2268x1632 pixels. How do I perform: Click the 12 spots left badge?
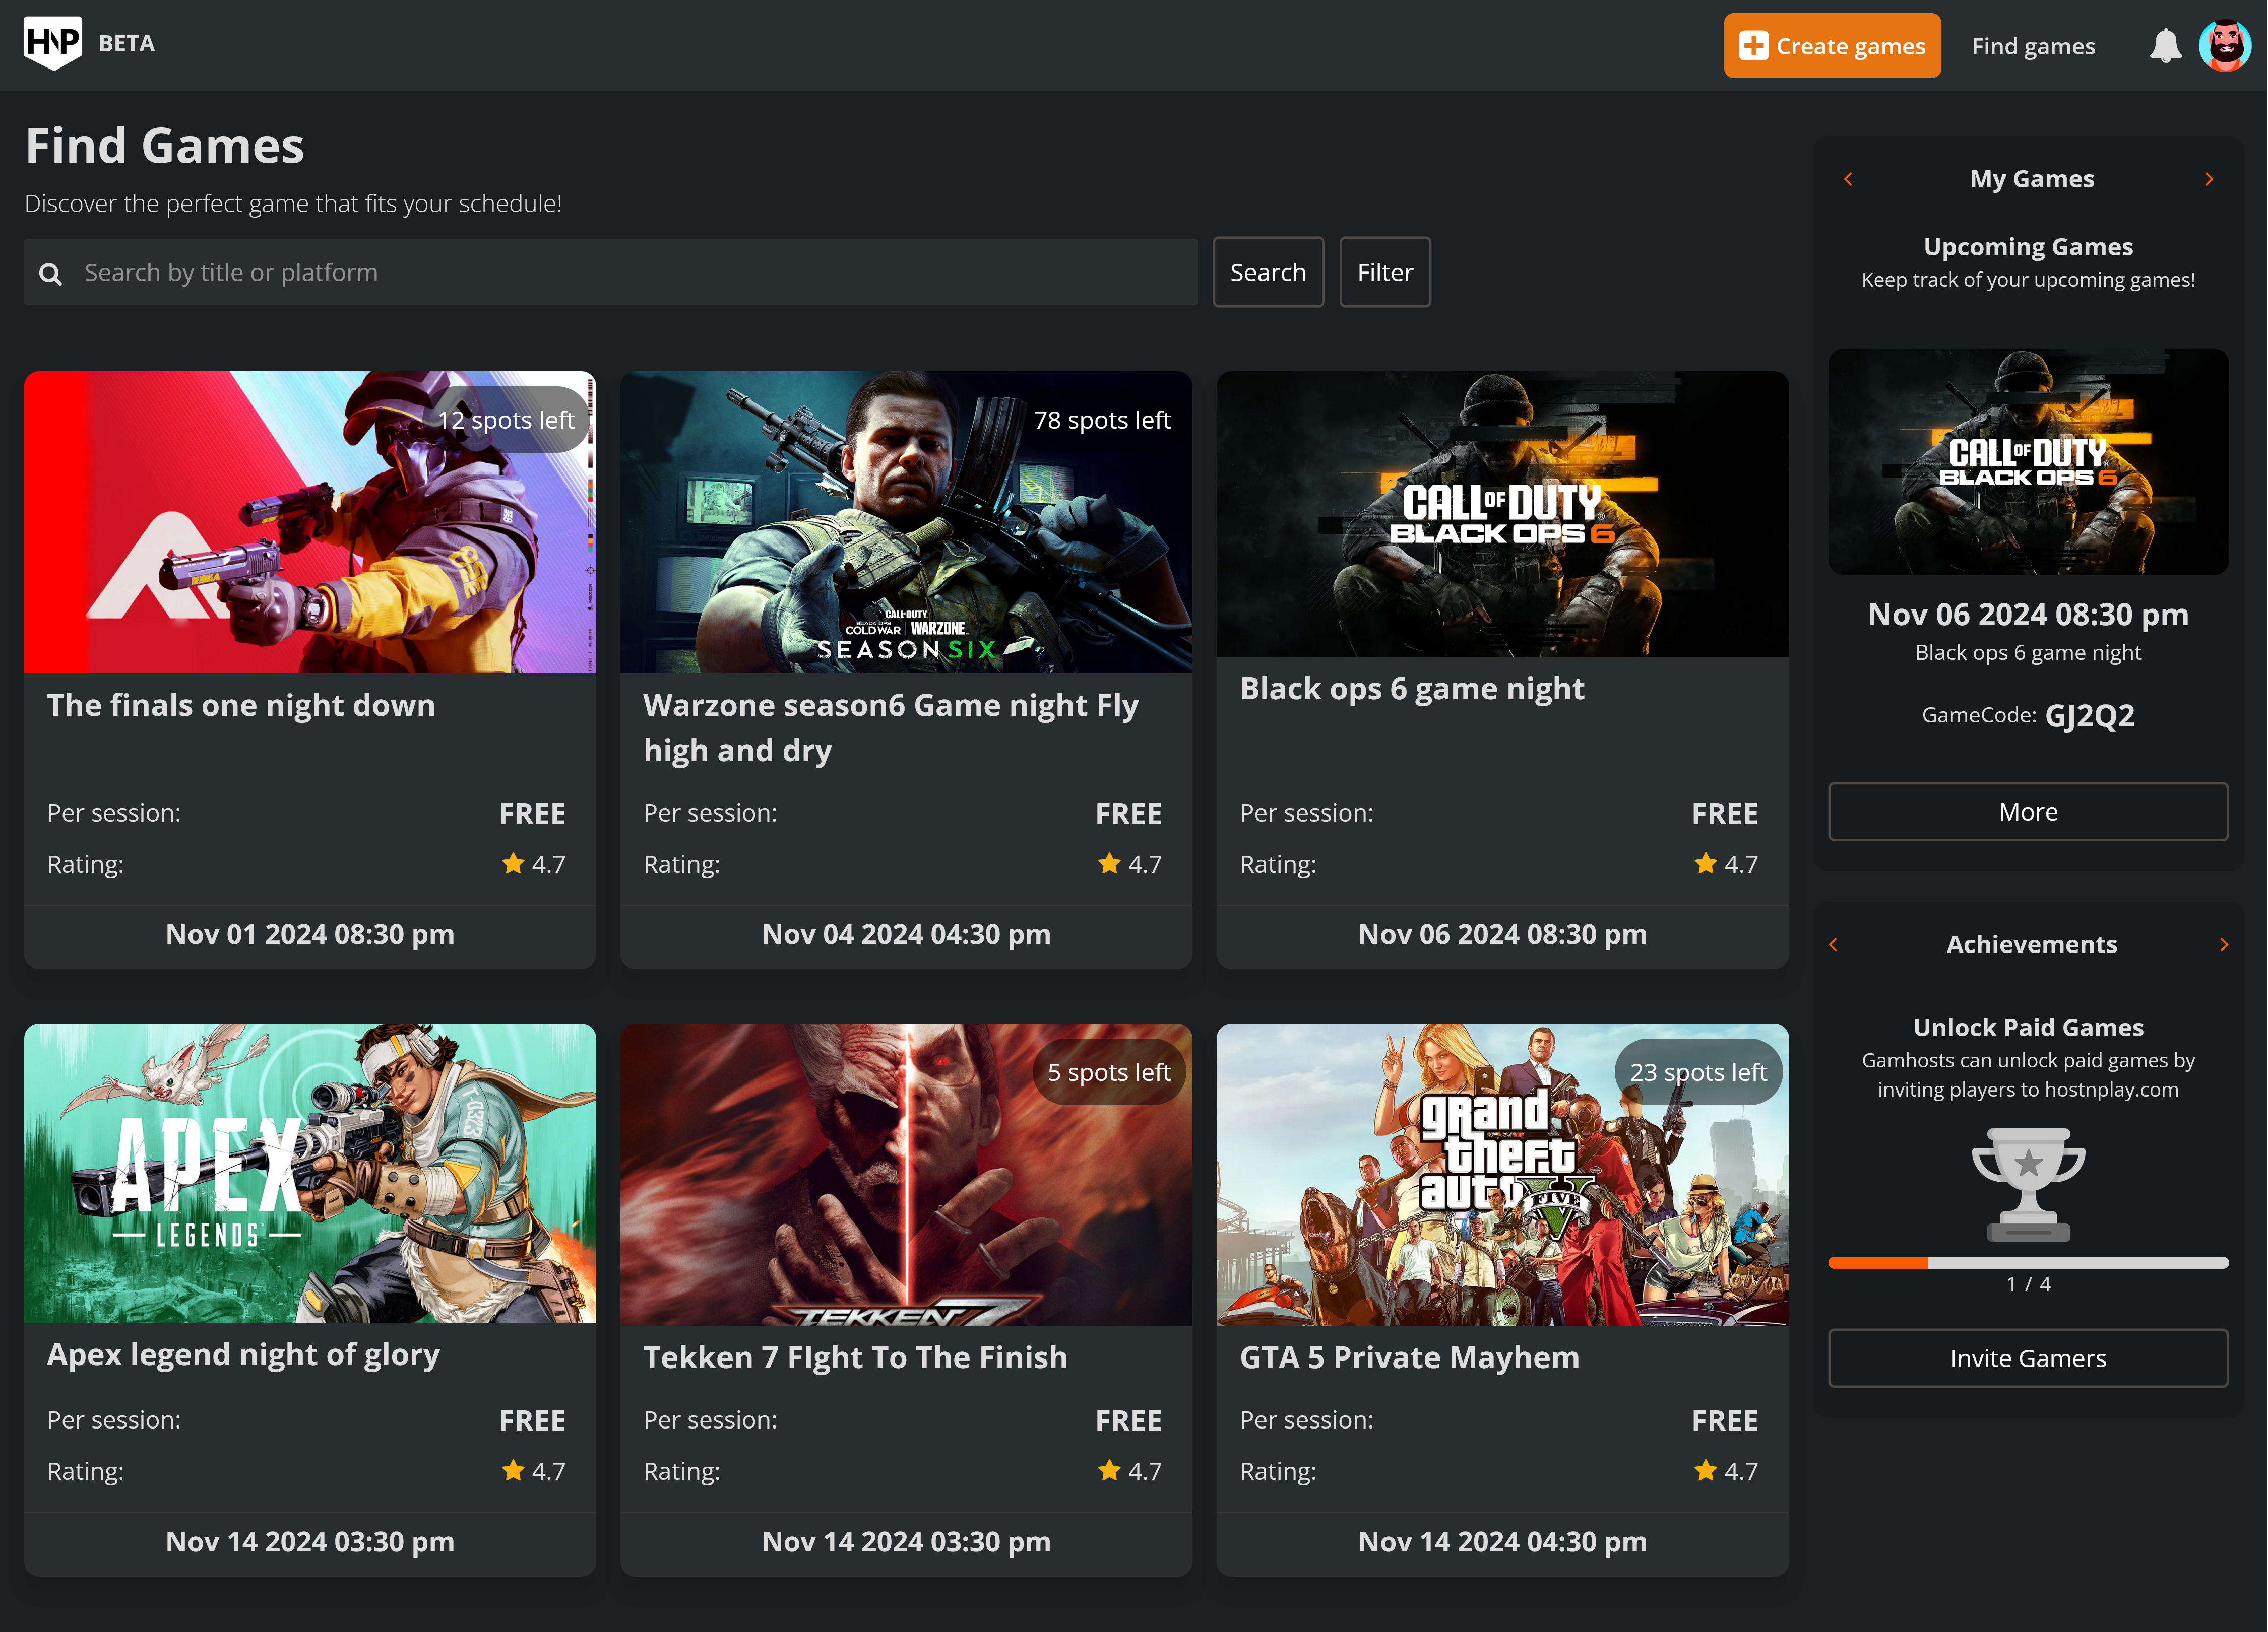(506, 420)
